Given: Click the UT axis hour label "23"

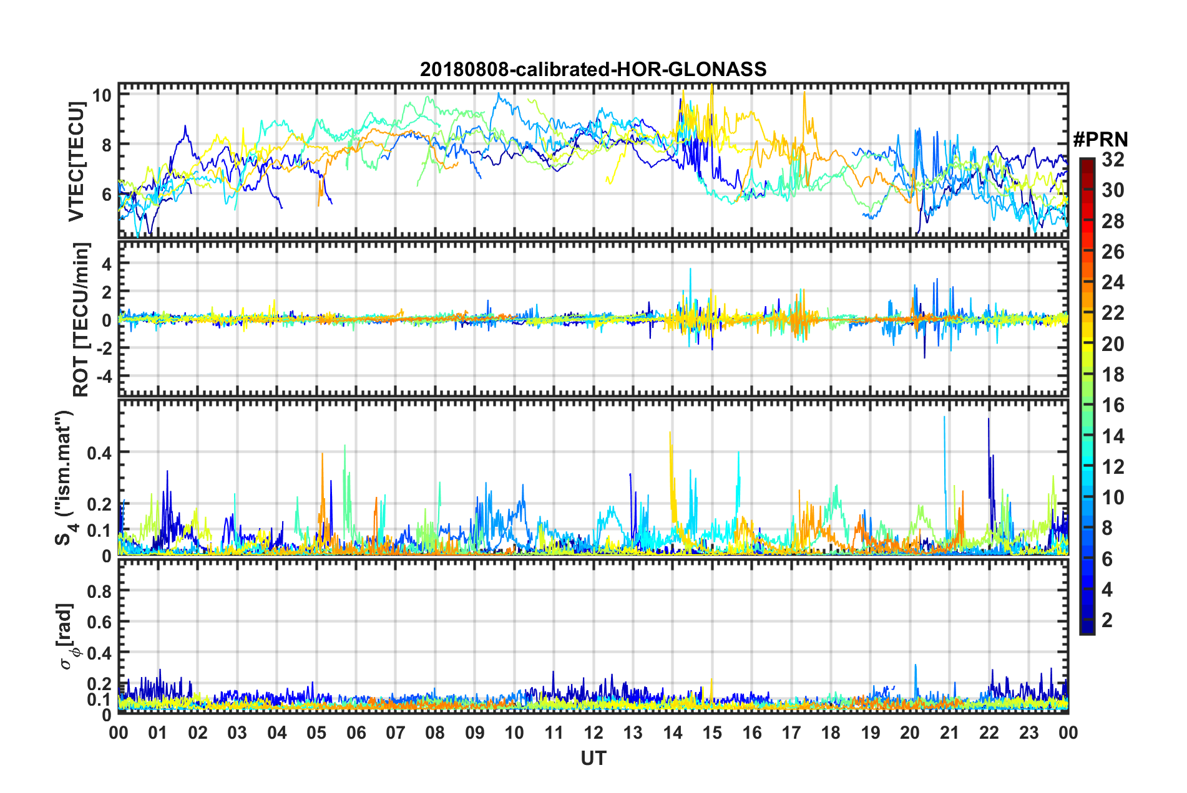Looking at the screenshot, I should 1029,733.
